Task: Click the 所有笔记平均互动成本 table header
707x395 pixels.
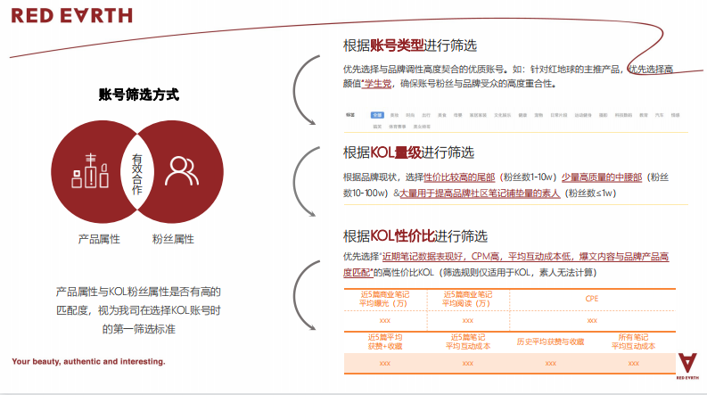Action: (633, 342)
